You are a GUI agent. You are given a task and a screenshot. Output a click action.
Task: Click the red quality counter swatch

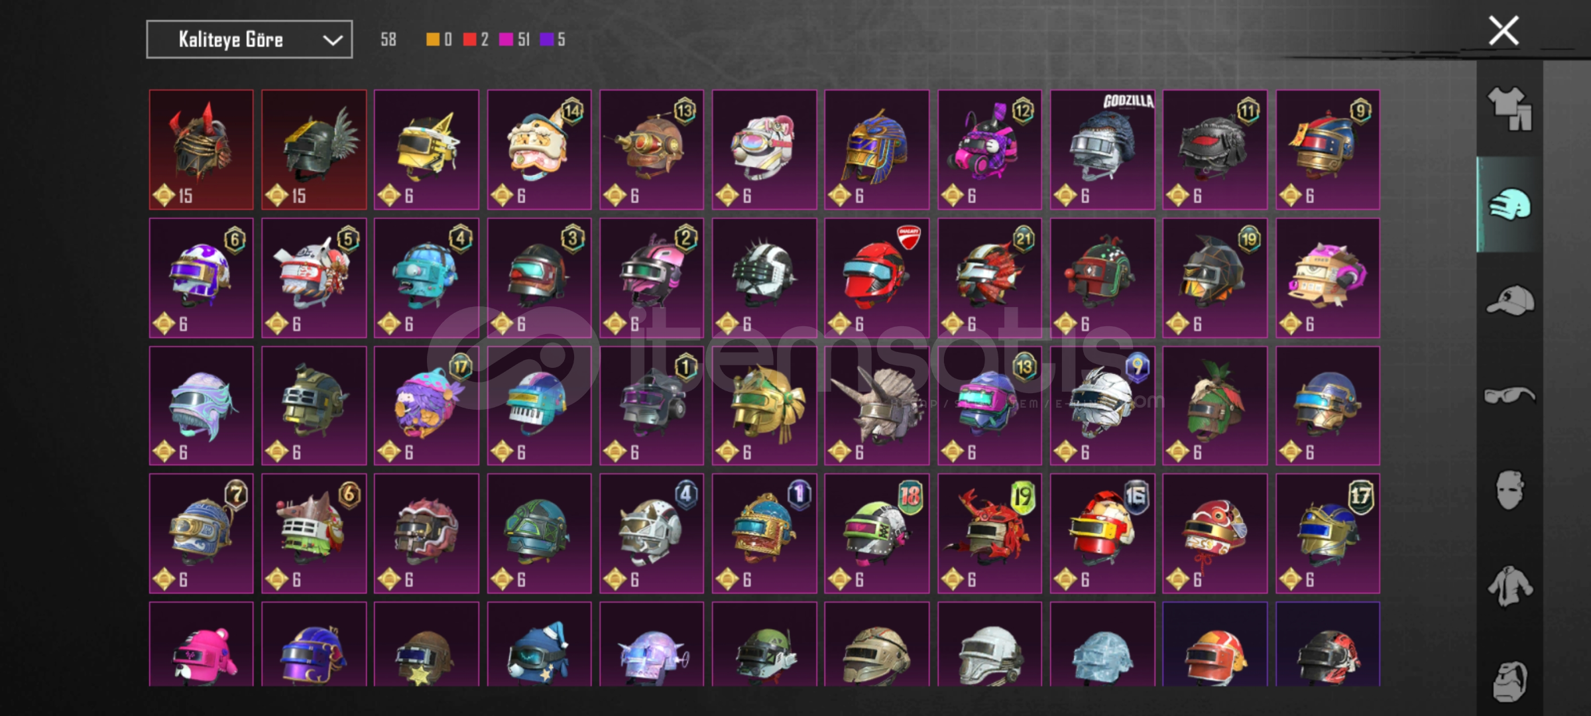point(470,40)
